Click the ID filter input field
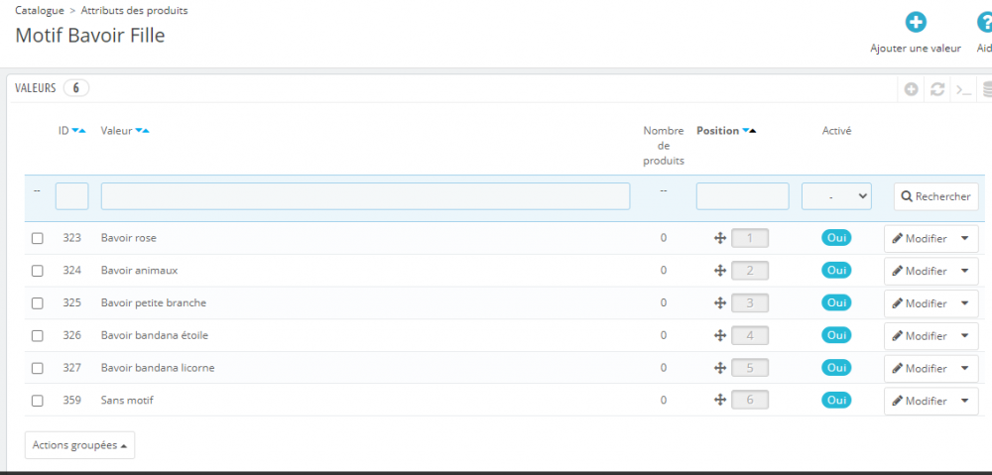 [x=72, y=196]
